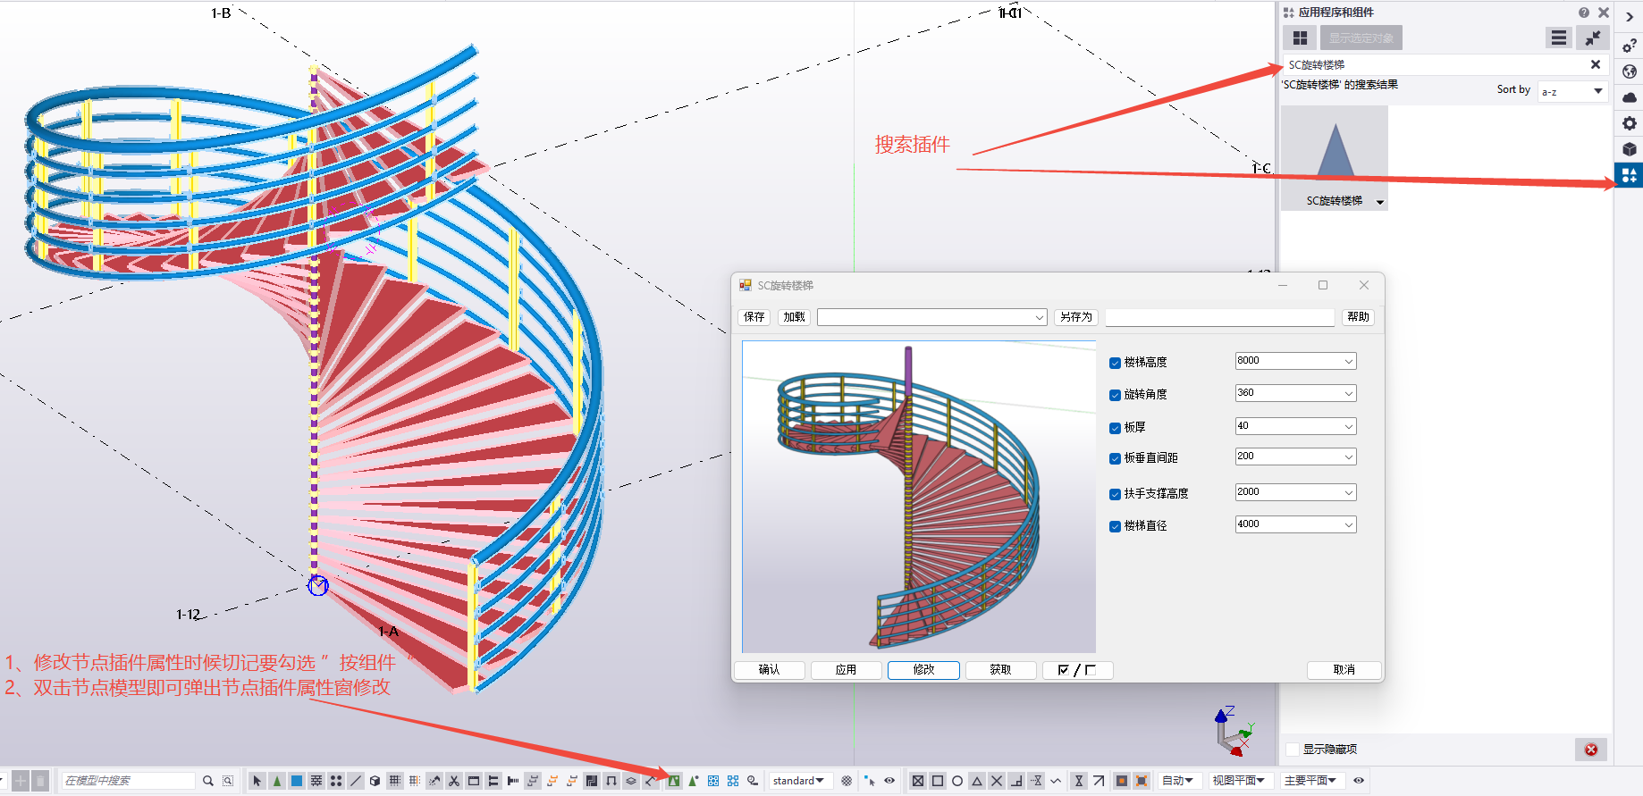
Task: Uncheck the 楼梯高度 checkbox
Action: pyautogui.click(x=1115, y=363)
